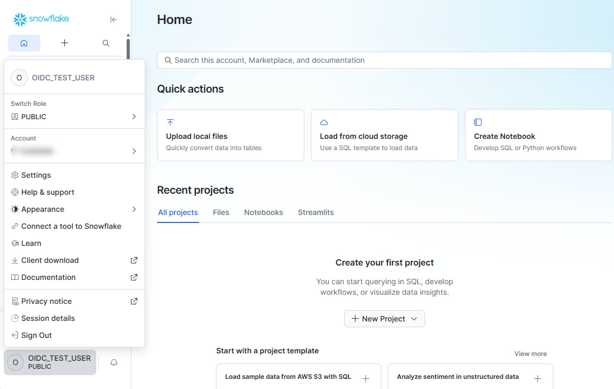Open Analyze sentiment in unstructured data template

tap(470, 376)
